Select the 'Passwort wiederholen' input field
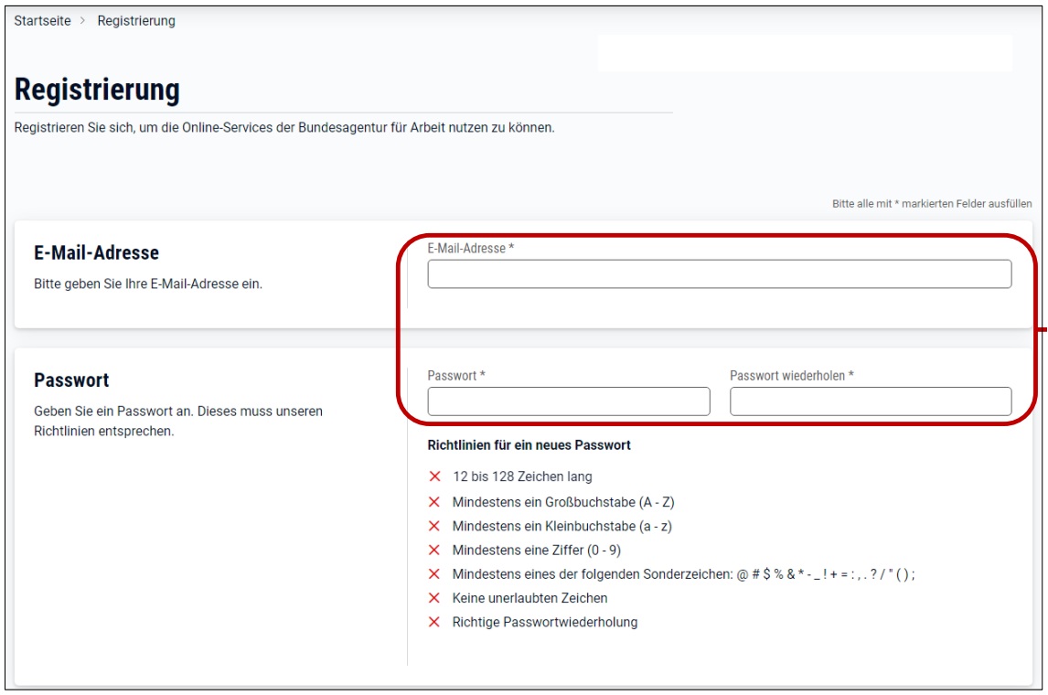The width and height of the screenshot is (1048, 695). (870, 401)
